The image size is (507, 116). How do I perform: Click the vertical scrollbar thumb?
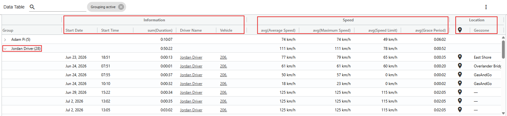503,49
